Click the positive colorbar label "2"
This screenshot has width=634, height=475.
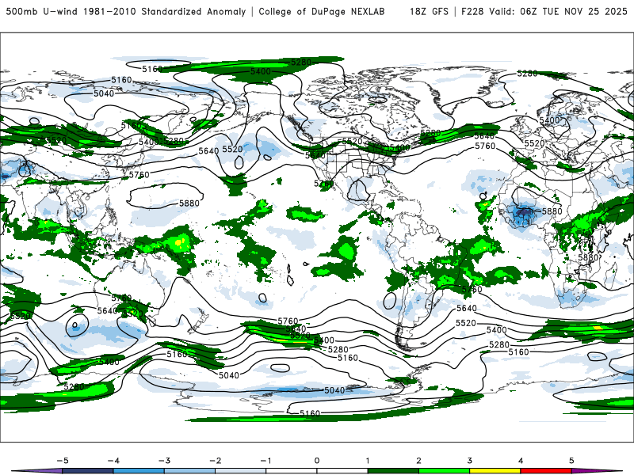419,461
